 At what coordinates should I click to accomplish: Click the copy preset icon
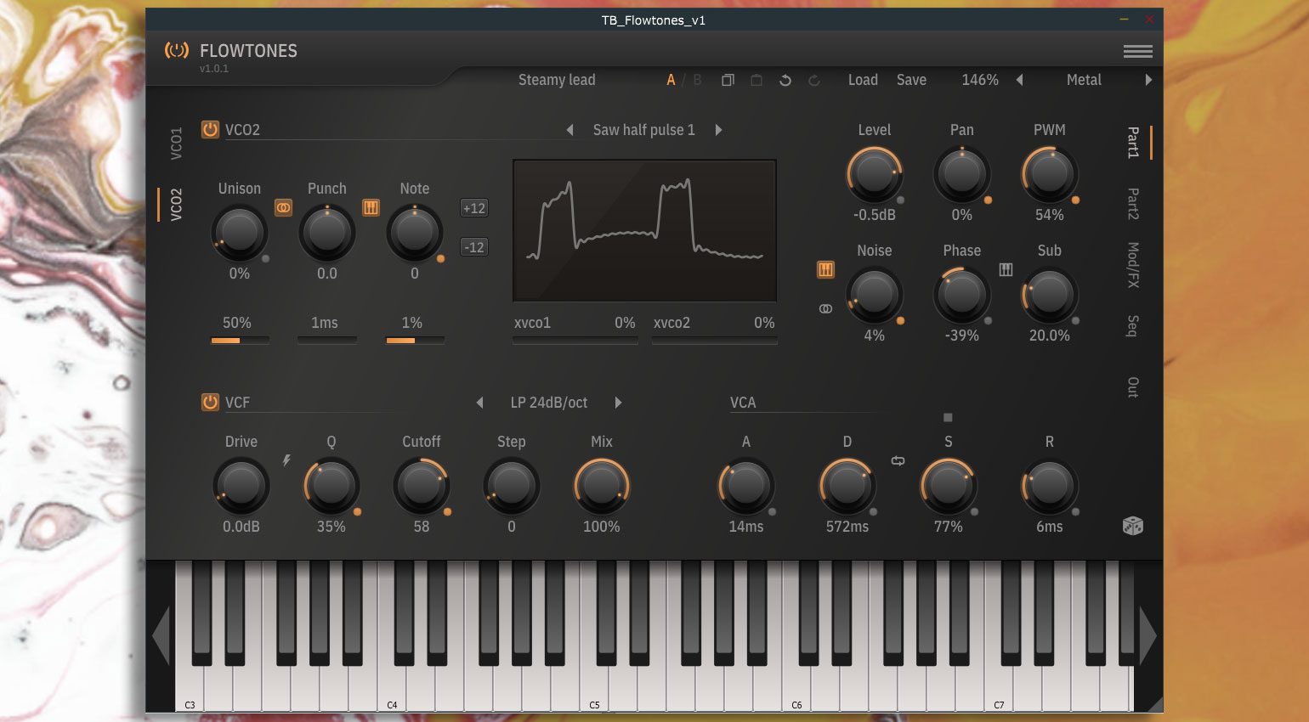click(x=728, y=80)
